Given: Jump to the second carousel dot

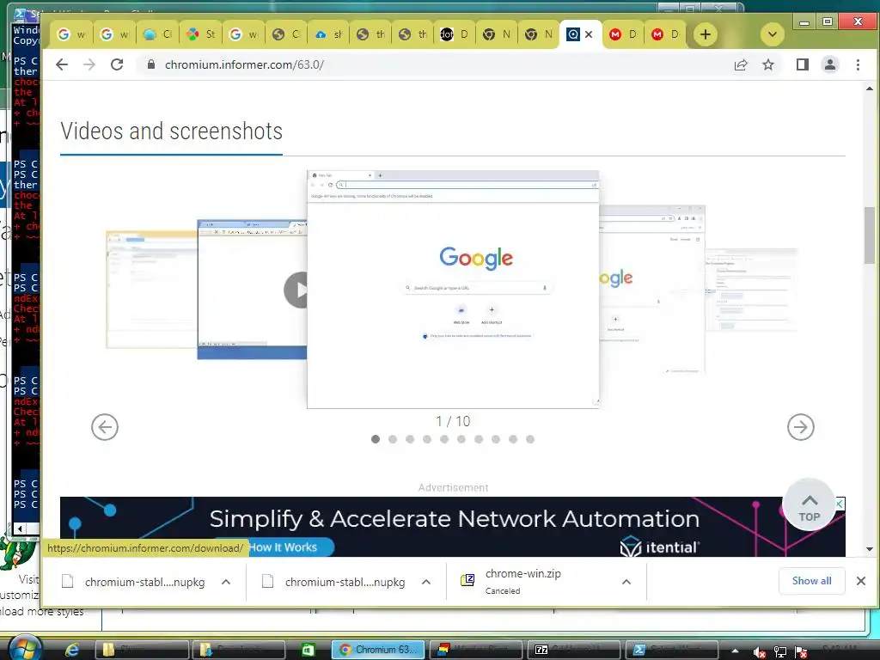Looking at the screenshot, I should coord(393,439).
